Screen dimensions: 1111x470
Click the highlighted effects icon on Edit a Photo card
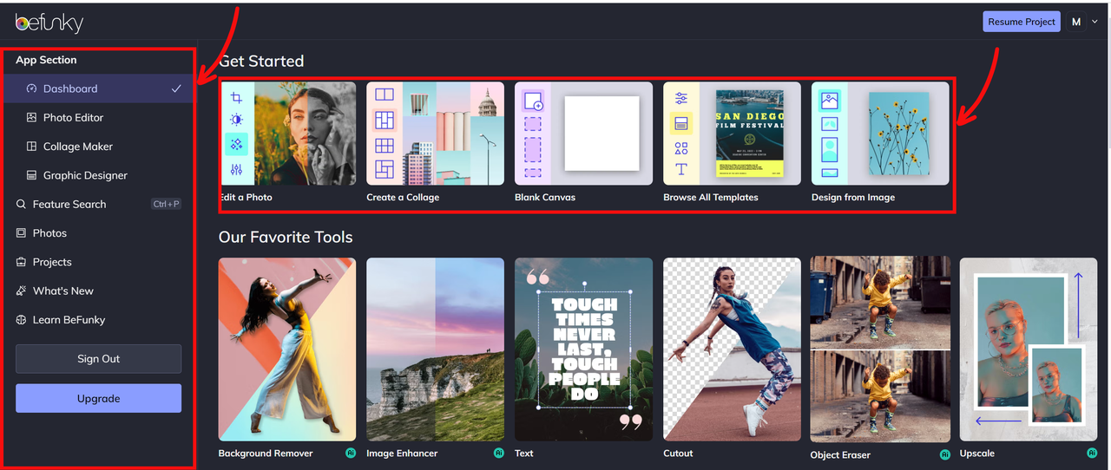coord(236,145)
